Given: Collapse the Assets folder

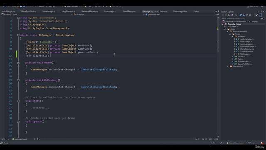Looking at the screenshot, I should click(x=225, y=29).
